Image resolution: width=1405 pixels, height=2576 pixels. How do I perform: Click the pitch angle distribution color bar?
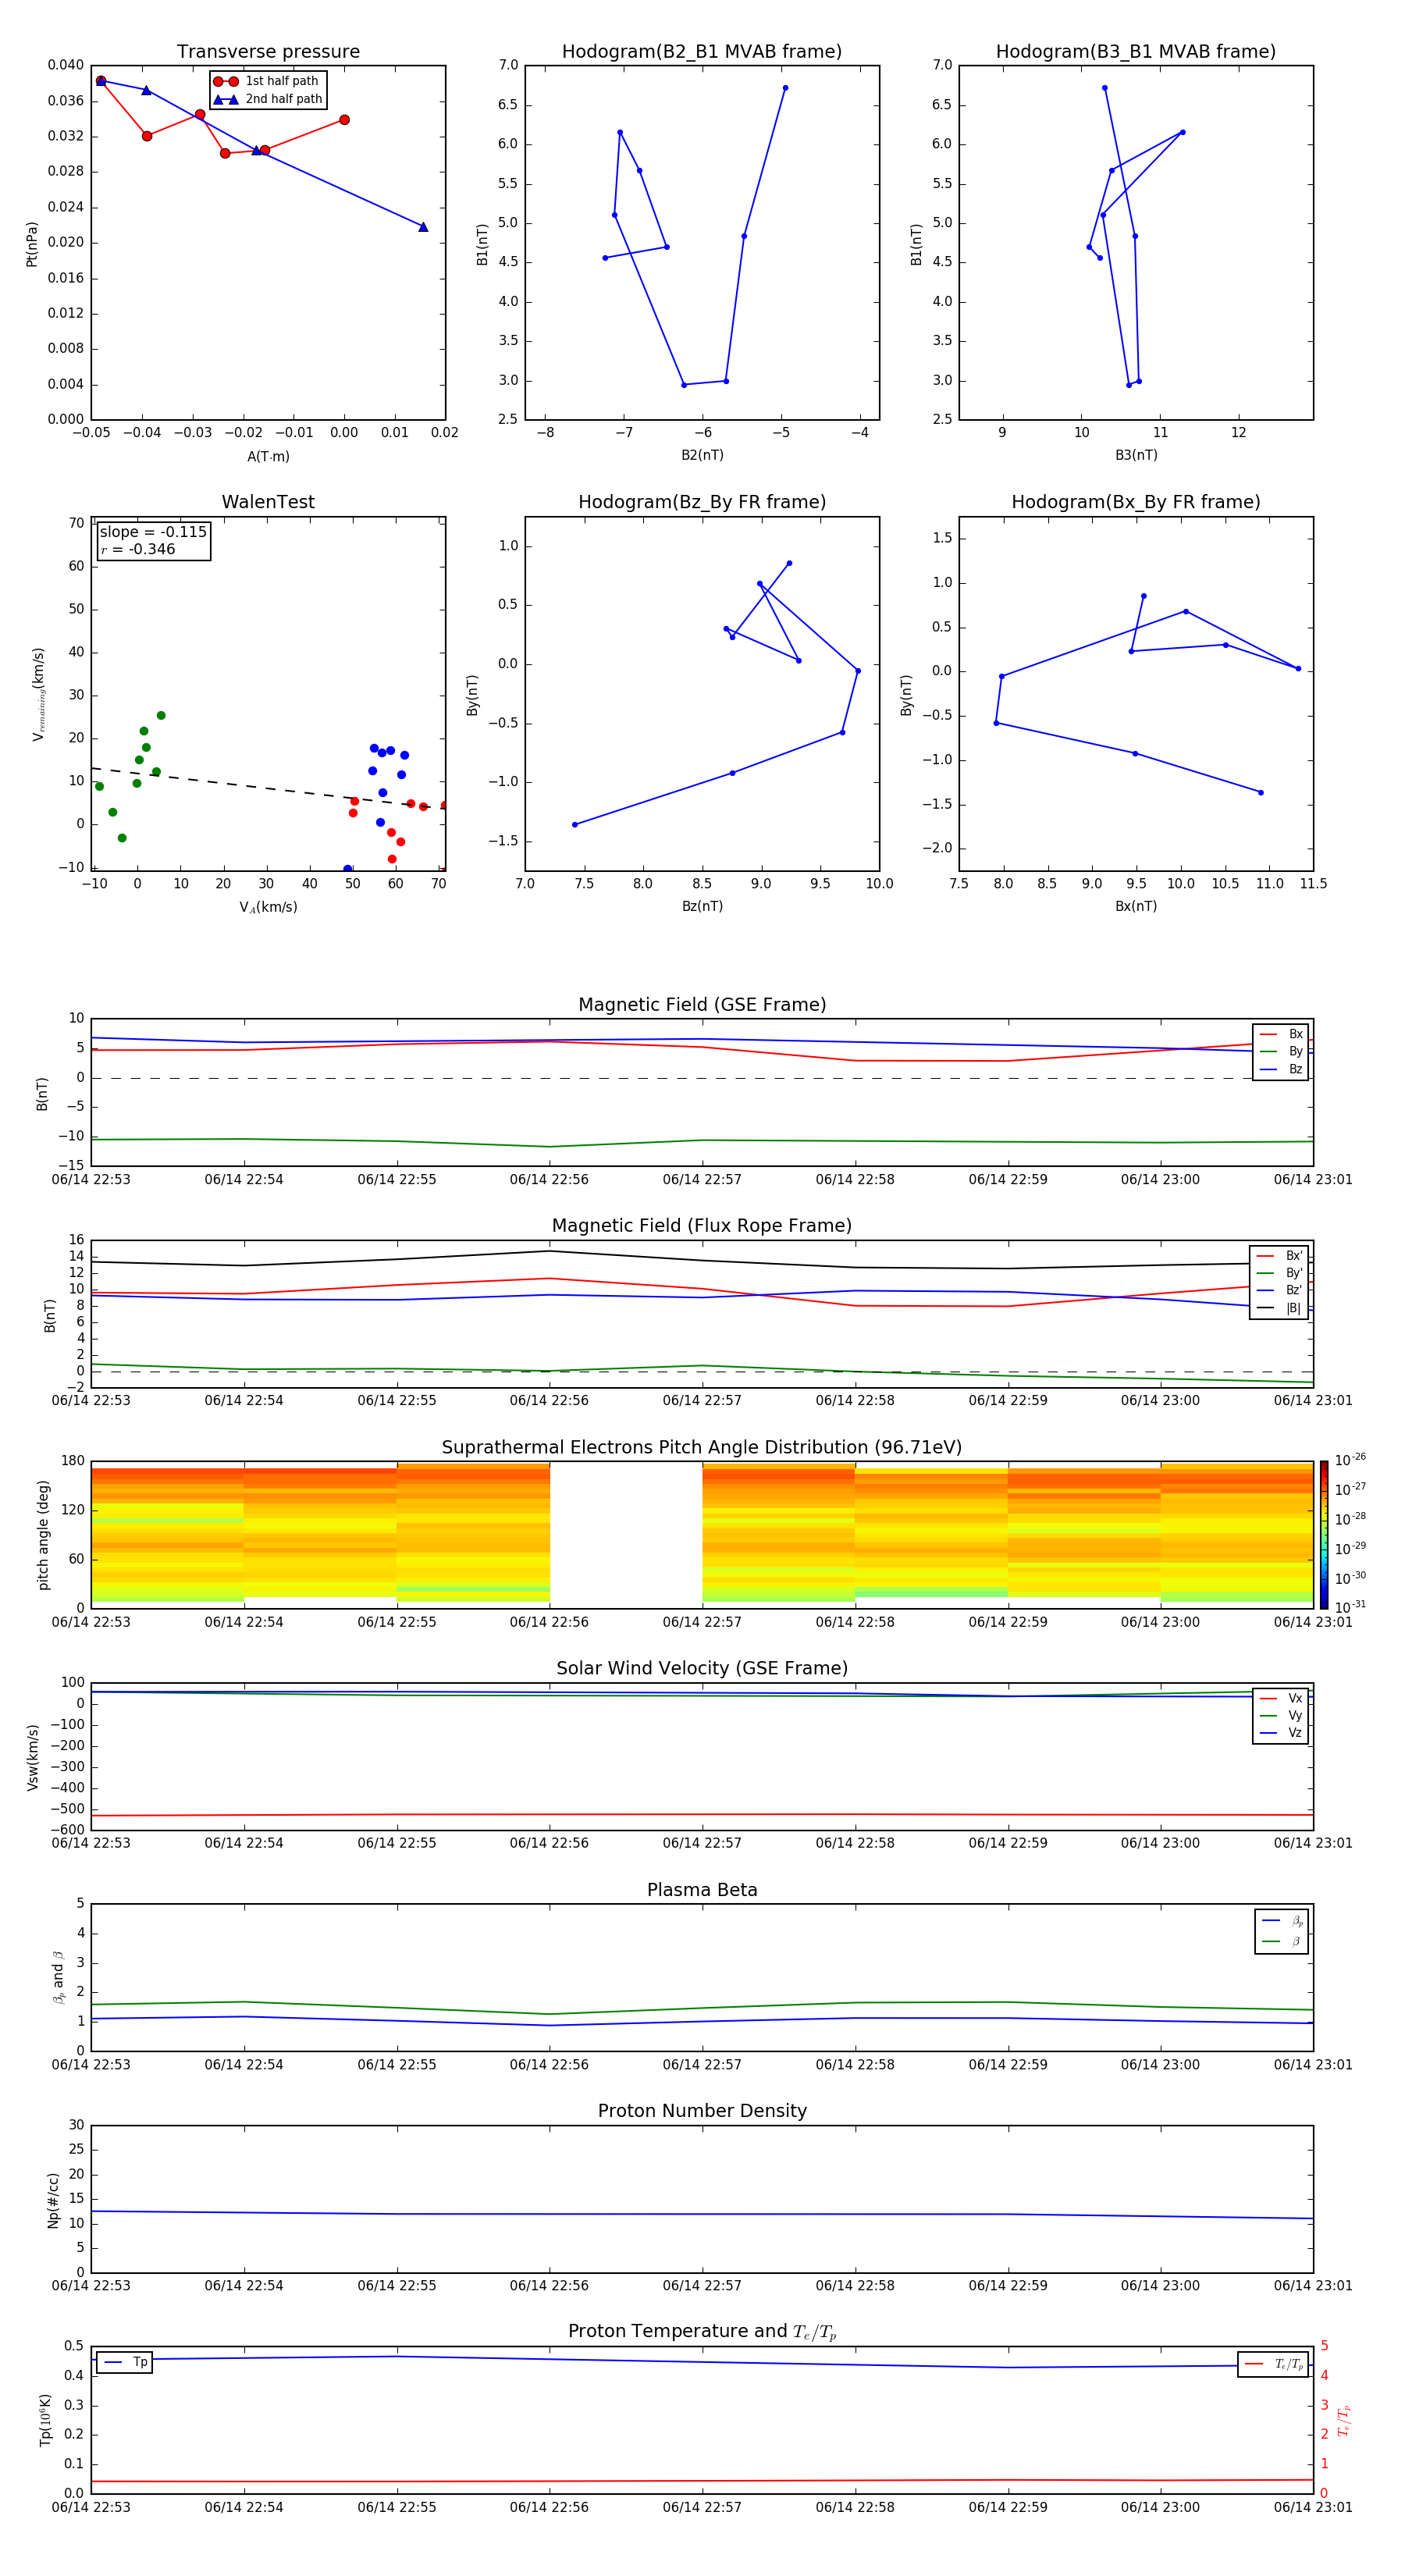pos(1324,1534)
